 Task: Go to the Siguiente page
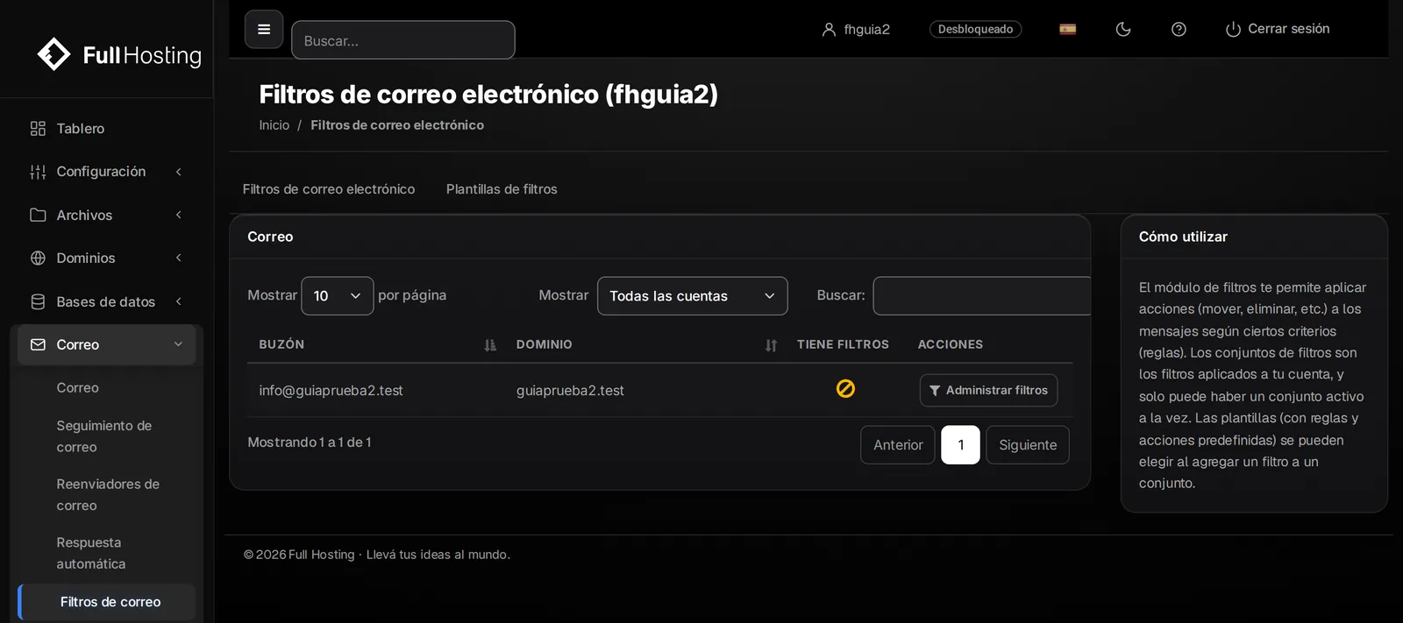tap(1028, 445)
